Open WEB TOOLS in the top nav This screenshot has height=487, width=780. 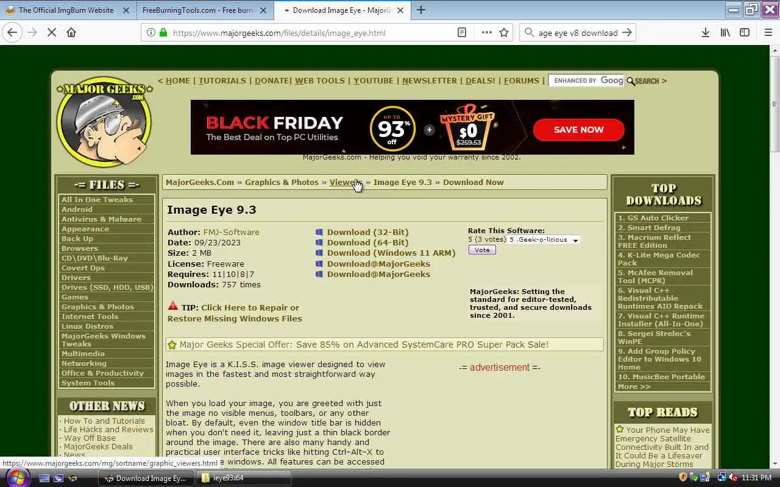click(x=320, y=80)
